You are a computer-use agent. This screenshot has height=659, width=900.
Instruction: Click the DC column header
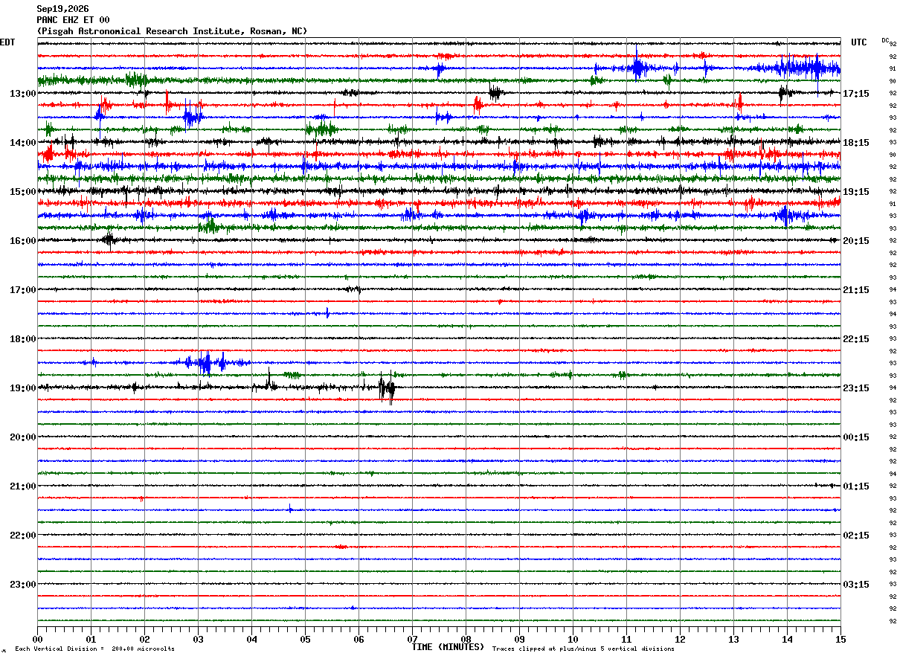[x=885, y=39]
